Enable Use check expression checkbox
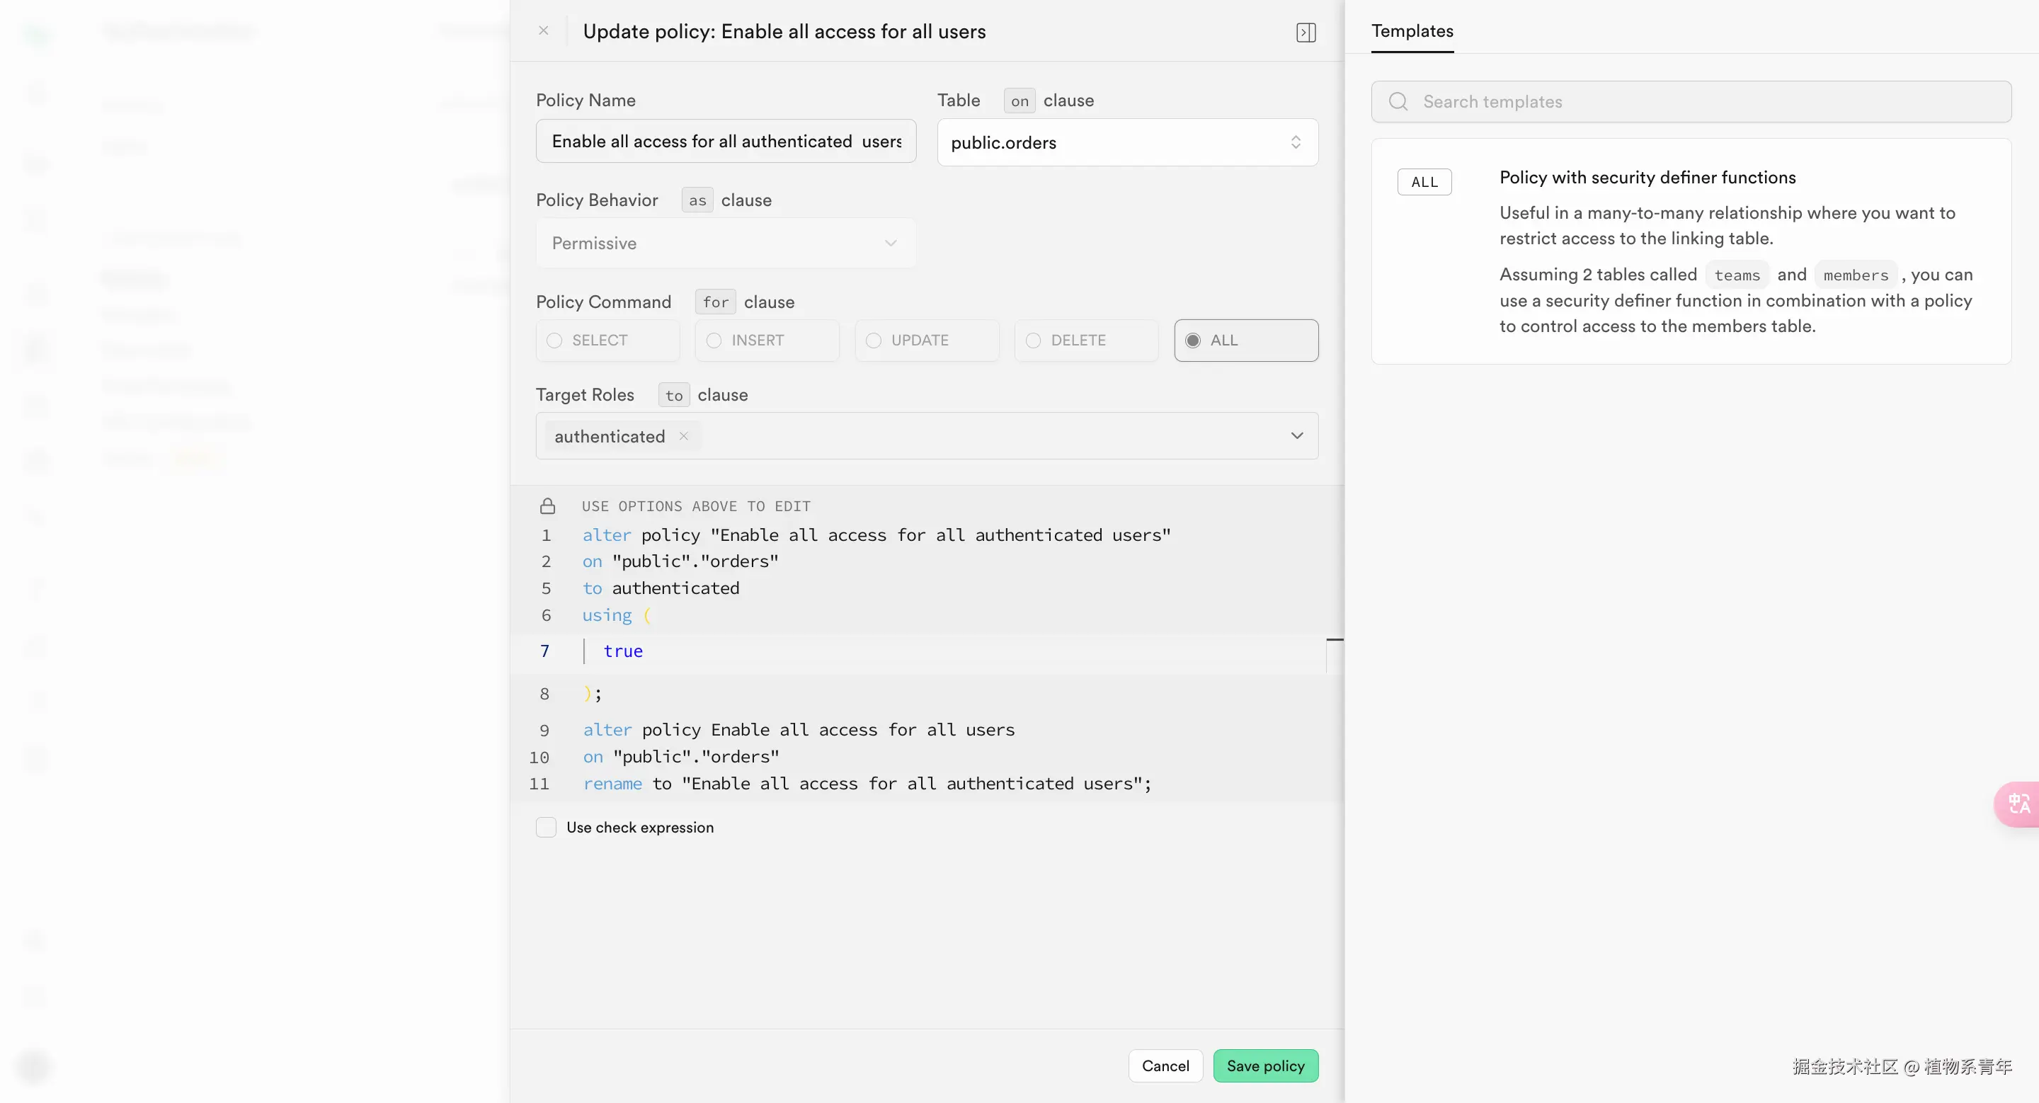 pos(546,827)
